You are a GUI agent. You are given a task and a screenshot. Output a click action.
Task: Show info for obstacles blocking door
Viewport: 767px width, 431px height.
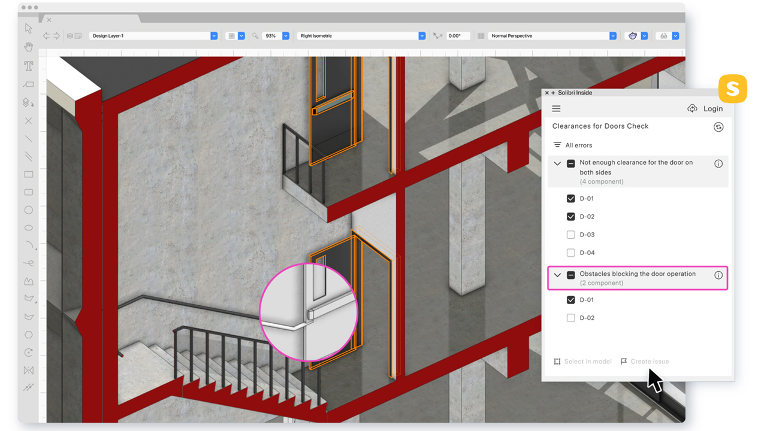pyautogui.click(x=718, y=275)
